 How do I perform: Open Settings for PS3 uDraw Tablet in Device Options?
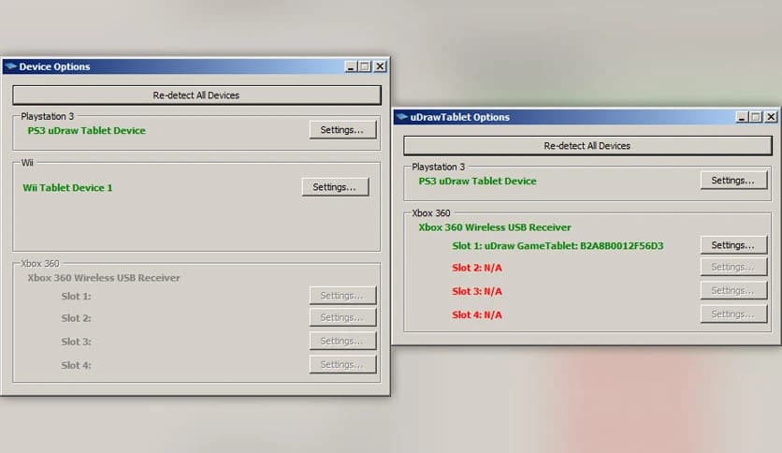point(342,130)
